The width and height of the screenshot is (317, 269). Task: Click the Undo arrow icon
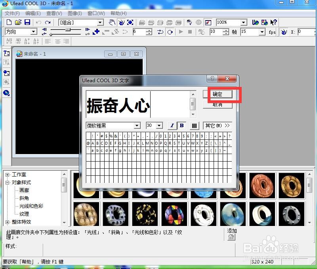38,23
